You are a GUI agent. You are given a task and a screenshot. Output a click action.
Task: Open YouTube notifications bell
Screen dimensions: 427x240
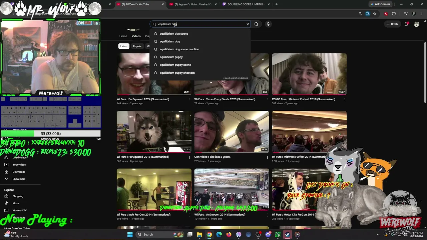pos(406,24)
